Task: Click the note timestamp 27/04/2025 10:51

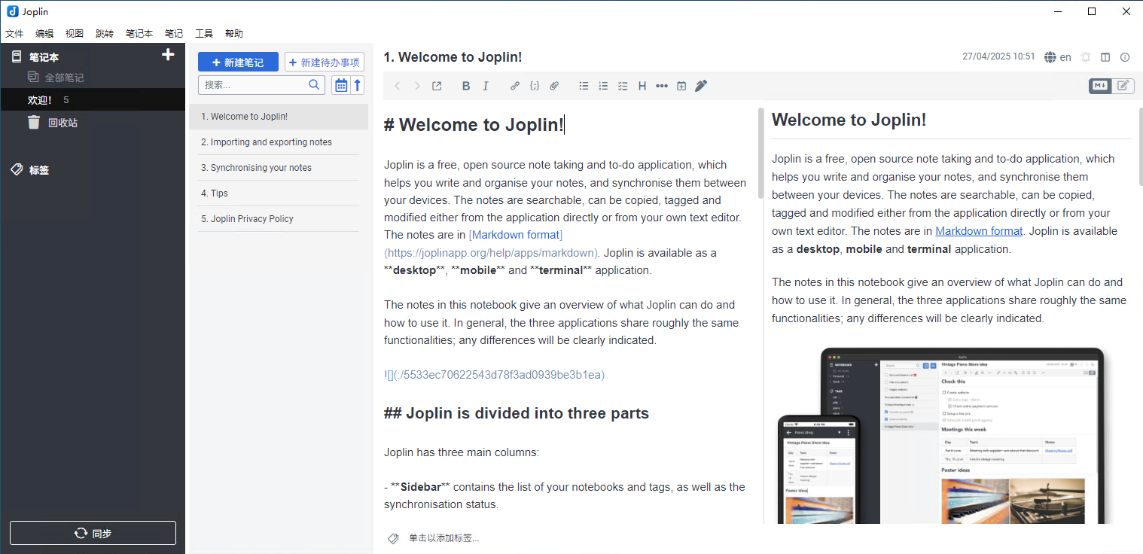Action: pos(998,56)
